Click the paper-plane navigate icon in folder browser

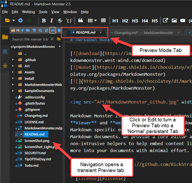pyautogui.click(x=22, y=30)
